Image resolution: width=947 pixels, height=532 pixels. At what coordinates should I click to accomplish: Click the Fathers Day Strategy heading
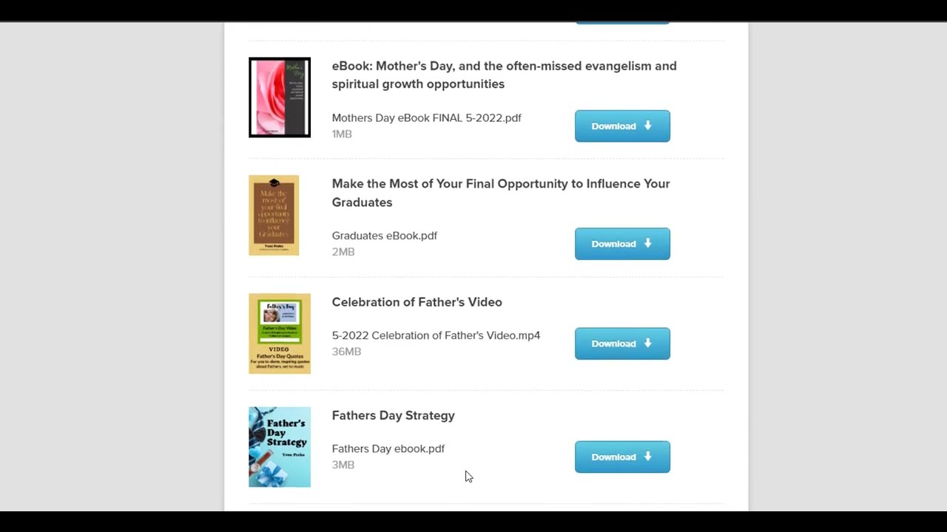393,415
